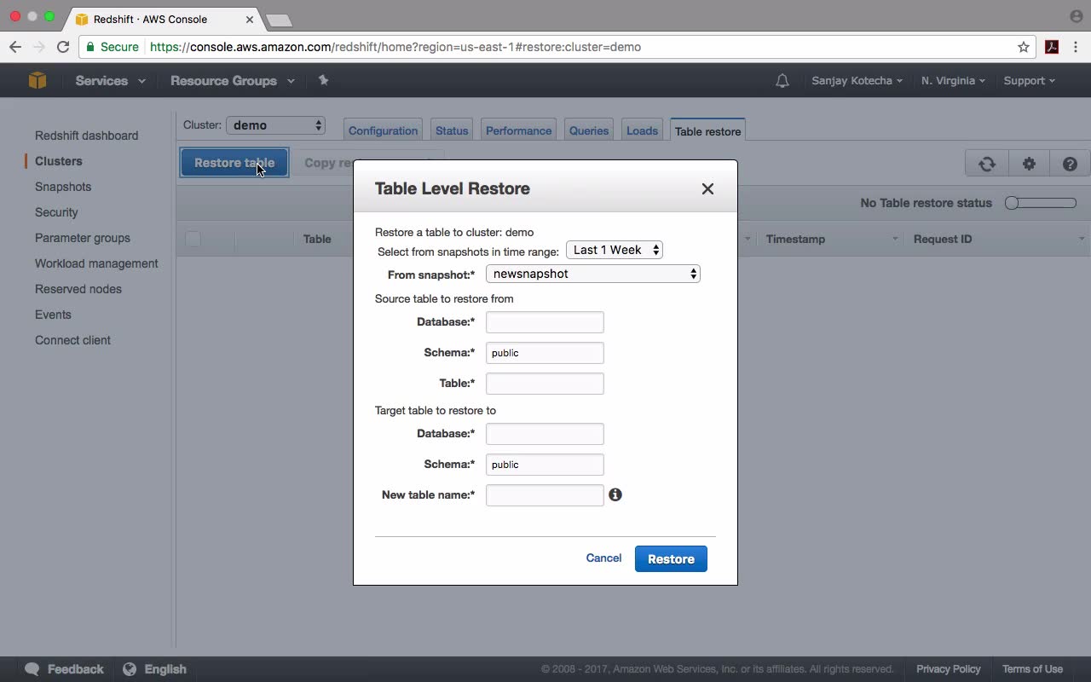Toggle the select-all checkbox in table header
The width and height of the screenshot is (1091, 682).
coord(193,239)
